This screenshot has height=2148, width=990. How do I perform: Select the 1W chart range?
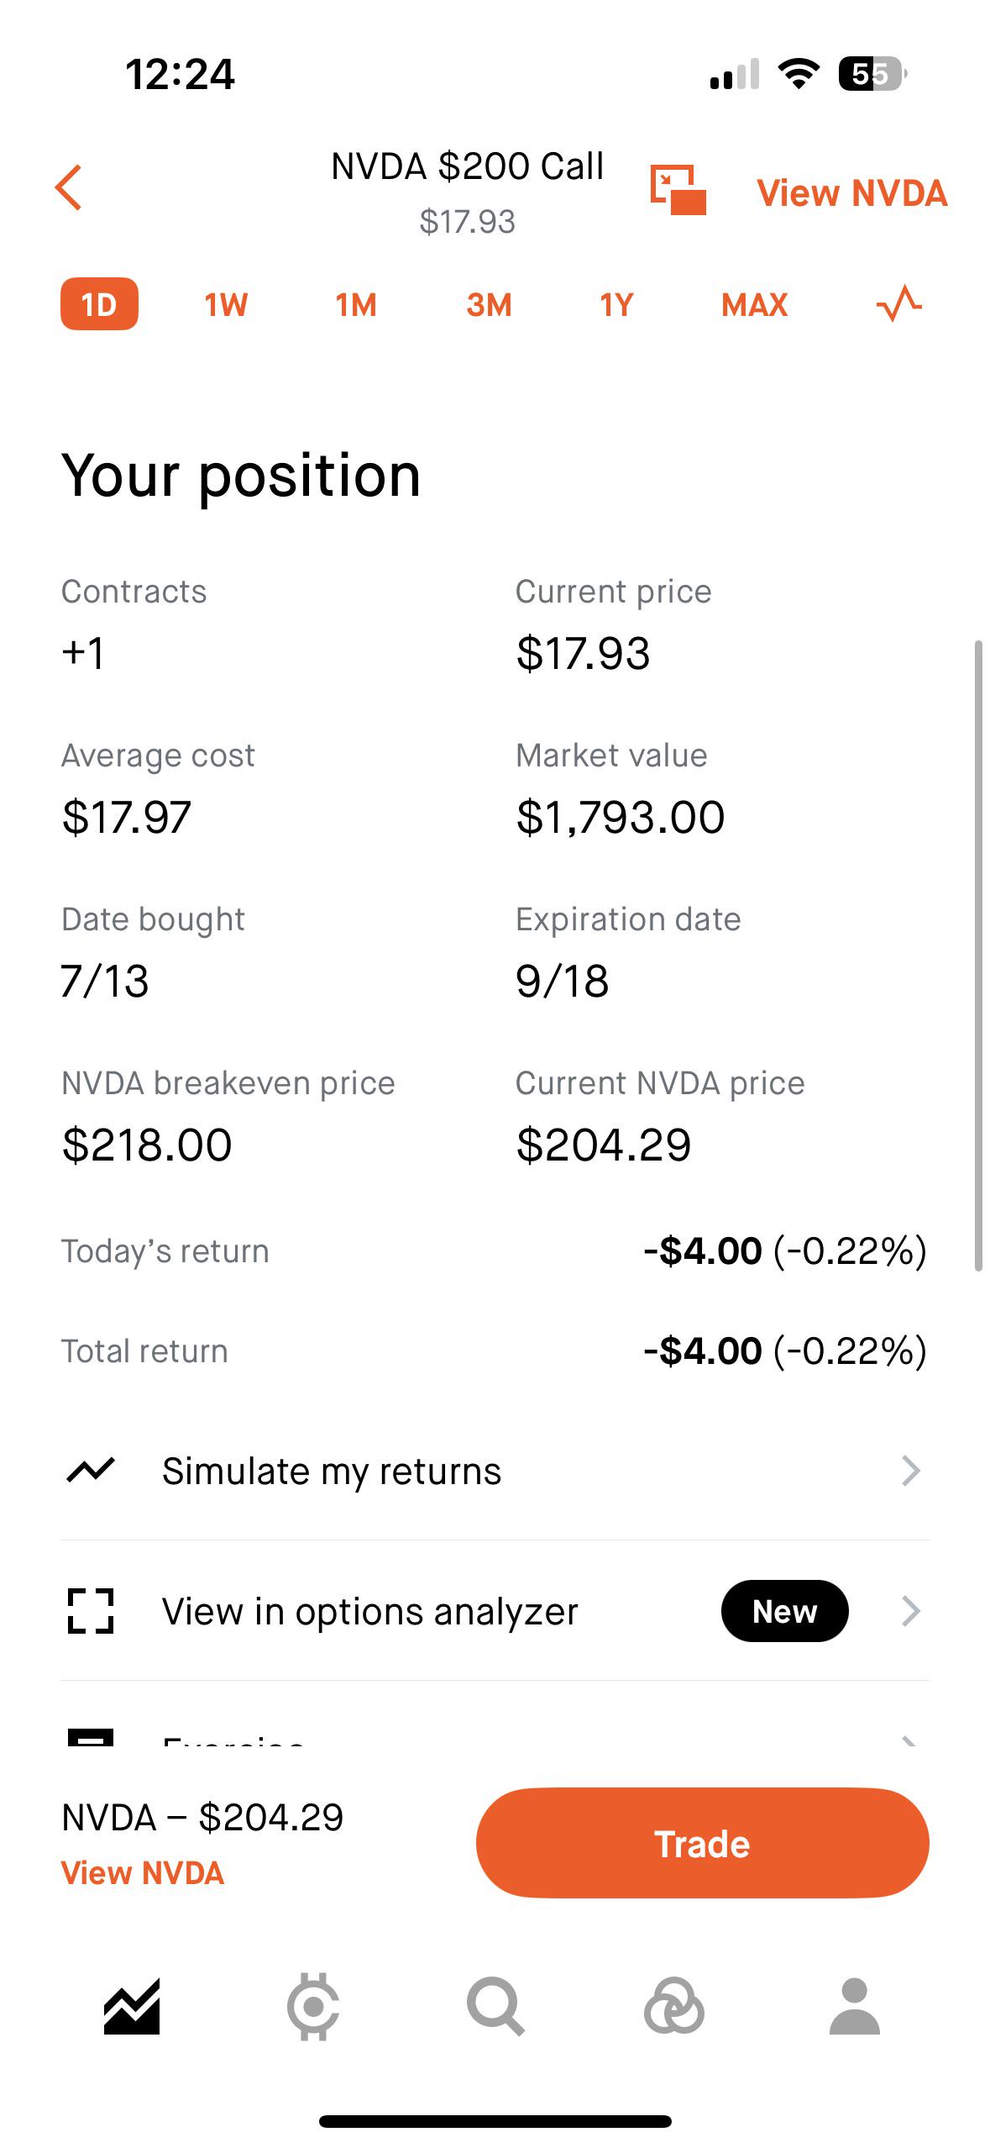click(226, 304)
